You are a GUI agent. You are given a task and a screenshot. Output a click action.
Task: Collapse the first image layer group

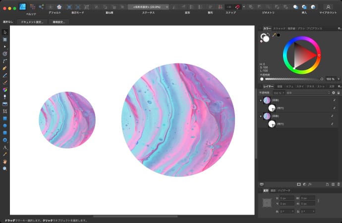tap(261, 101)
